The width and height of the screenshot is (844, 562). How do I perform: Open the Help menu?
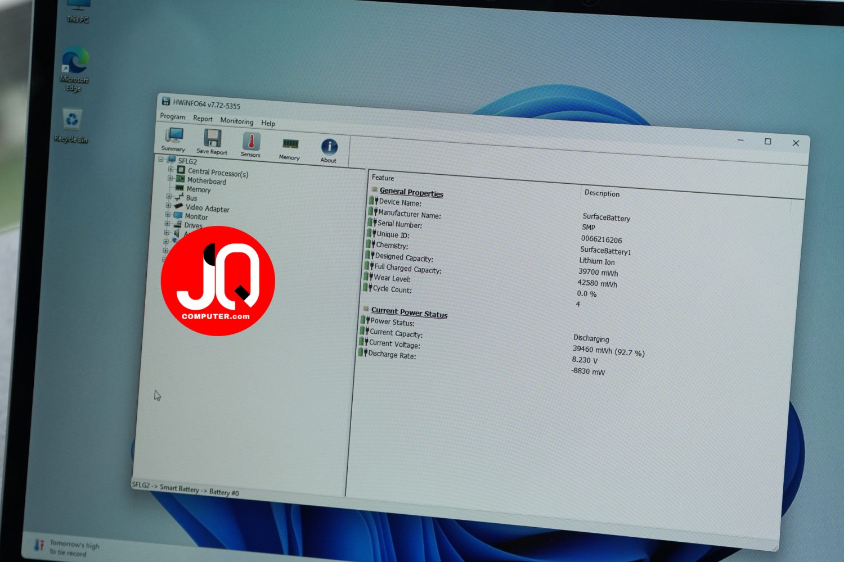coord(268,123)
